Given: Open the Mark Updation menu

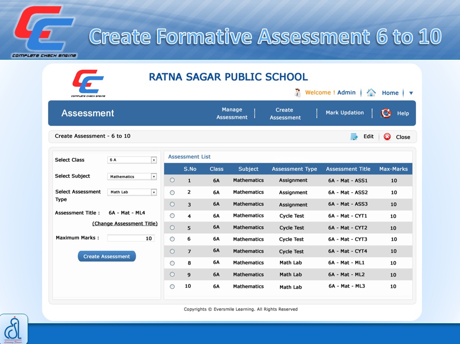Looking at the screenshot, I should pos(345,113).
